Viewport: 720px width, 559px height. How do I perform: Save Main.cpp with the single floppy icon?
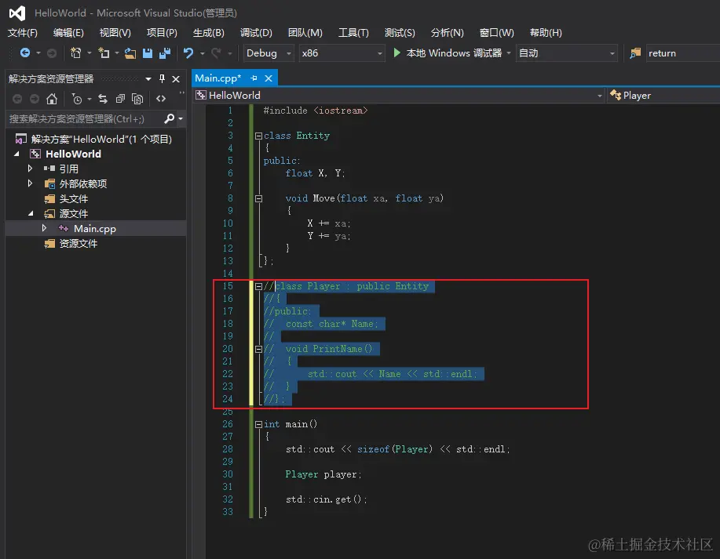click(148, 53)
